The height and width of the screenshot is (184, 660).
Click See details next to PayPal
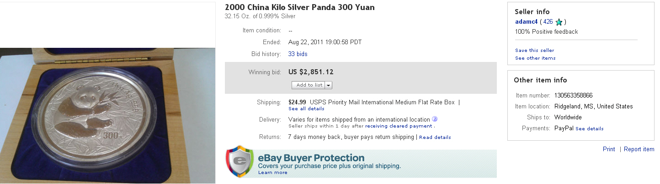[589, 129]
